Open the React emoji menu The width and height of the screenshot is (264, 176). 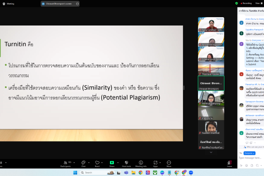coord(97,164)
